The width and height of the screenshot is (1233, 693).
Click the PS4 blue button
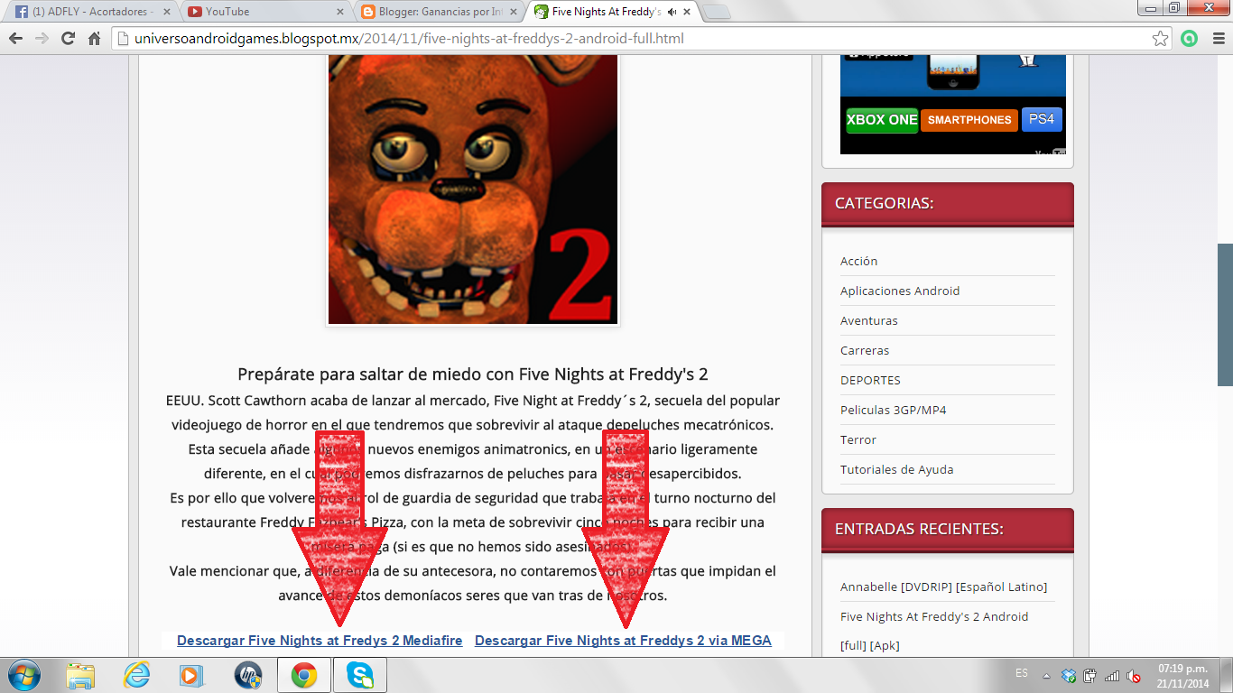(x=1042, y=119)
